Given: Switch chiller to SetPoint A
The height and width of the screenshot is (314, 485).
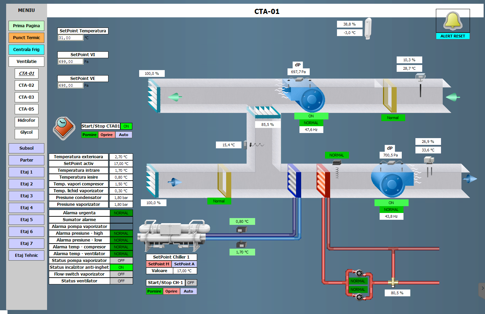Looking at the screenshot, I should click(184, 264).
